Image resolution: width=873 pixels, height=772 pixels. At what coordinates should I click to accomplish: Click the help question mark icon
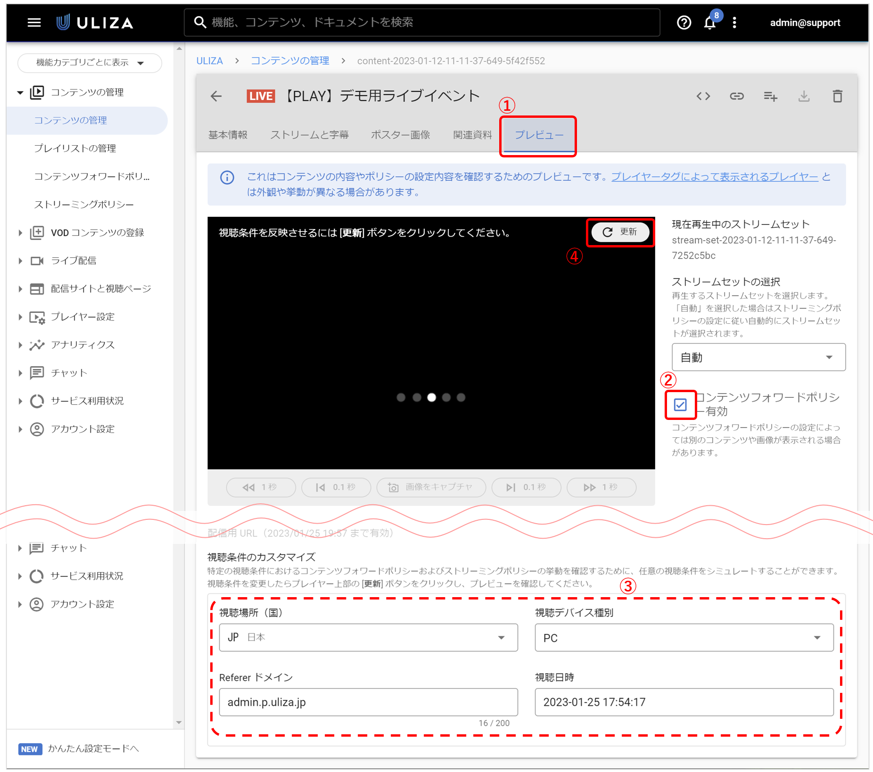click(684, 22)
